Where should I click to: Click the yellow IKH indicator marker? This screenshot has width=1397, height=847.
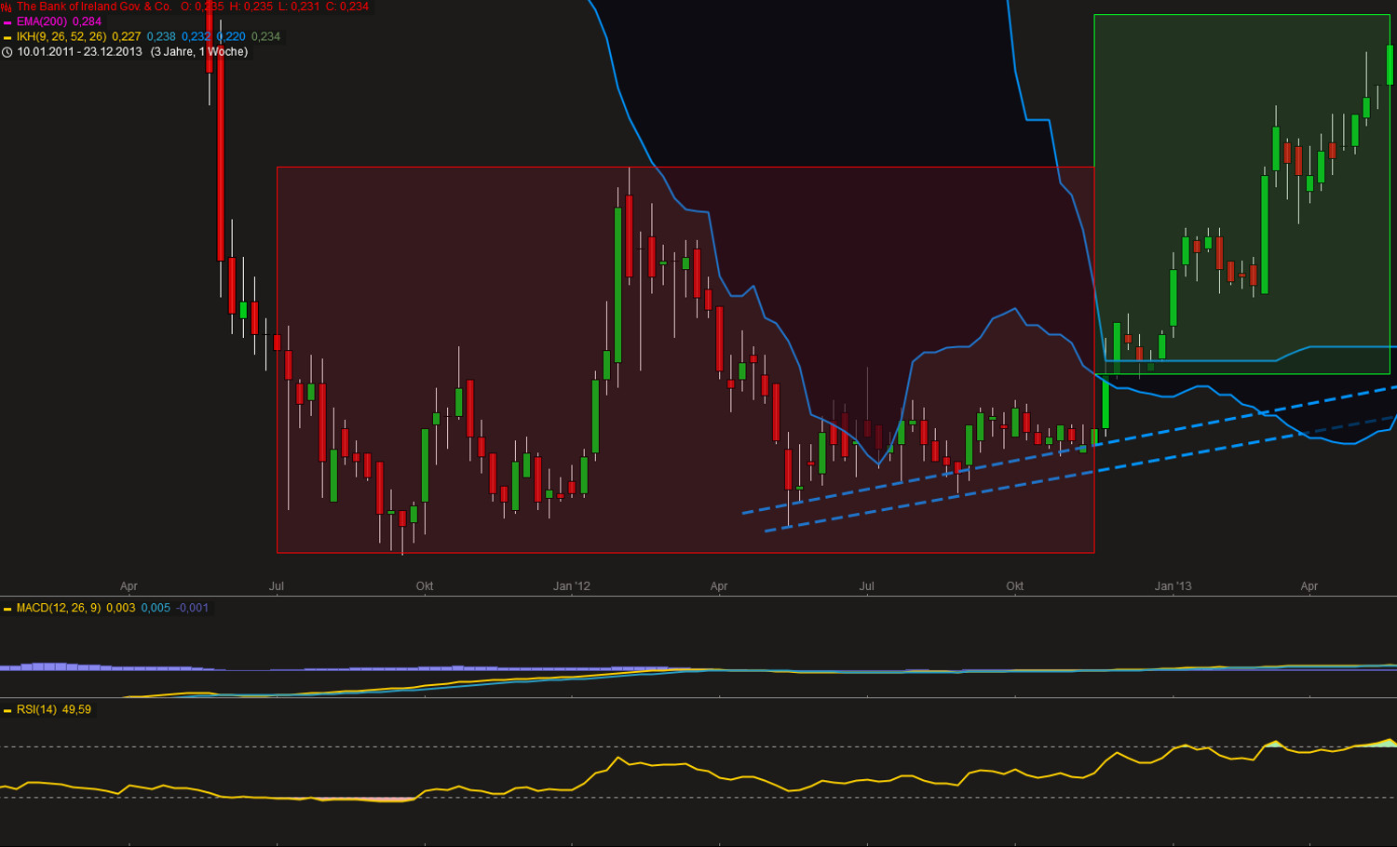click(x=7, y=37)
